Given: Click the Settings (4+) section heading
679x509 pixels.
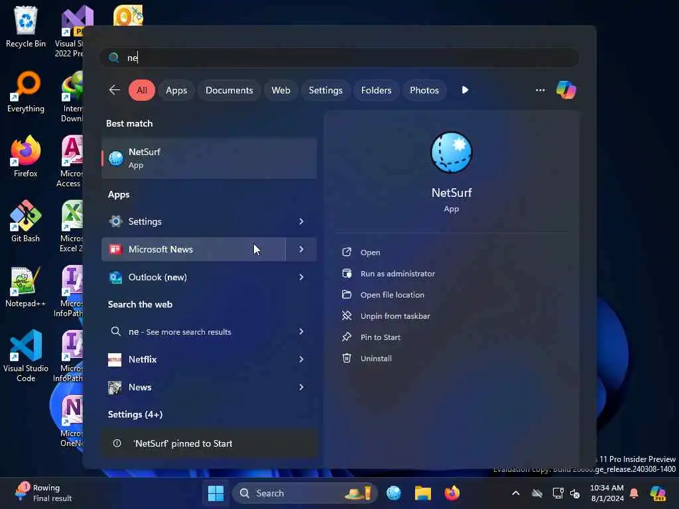Looking at the screenshot, I should coord(135,414).
